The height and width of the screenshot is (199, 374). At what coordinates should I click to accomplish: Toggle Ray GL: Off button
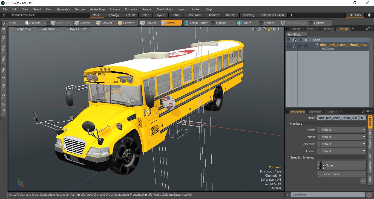[x=78, y=29]
